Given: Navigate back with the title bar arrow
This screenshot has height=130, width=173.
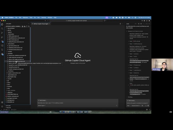Looking at the screenshot, I should (x=45, y=21).
